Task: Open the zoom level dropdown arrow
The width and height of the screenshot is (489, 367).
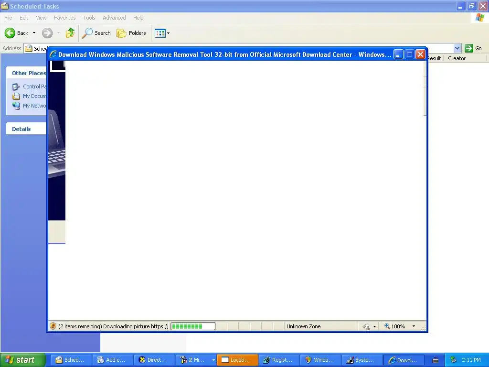Action: point(414,326)
